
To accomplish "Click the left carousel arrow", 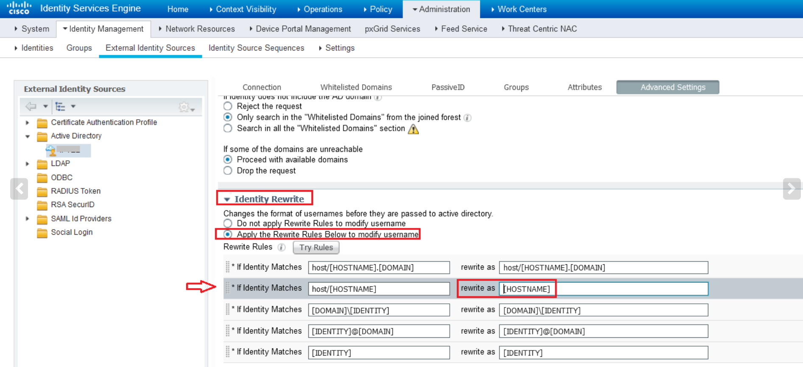I will [x=19, y=189].
